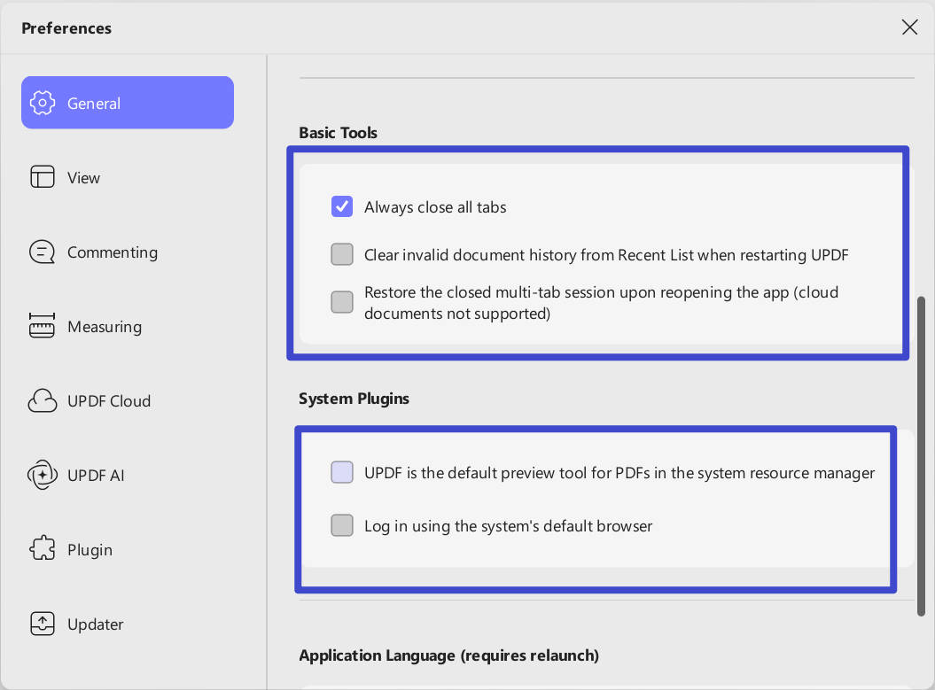This screenshot has width=935, height=690.
Task: Check Log in using default browser
Action: (x=342, y=526)
